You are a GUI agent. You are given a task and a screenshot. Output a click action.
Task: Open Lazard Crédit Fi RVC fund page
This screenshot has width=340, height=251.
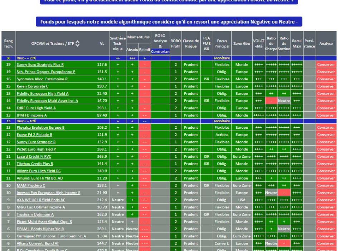pyautogui.click(x=34, y=156)
